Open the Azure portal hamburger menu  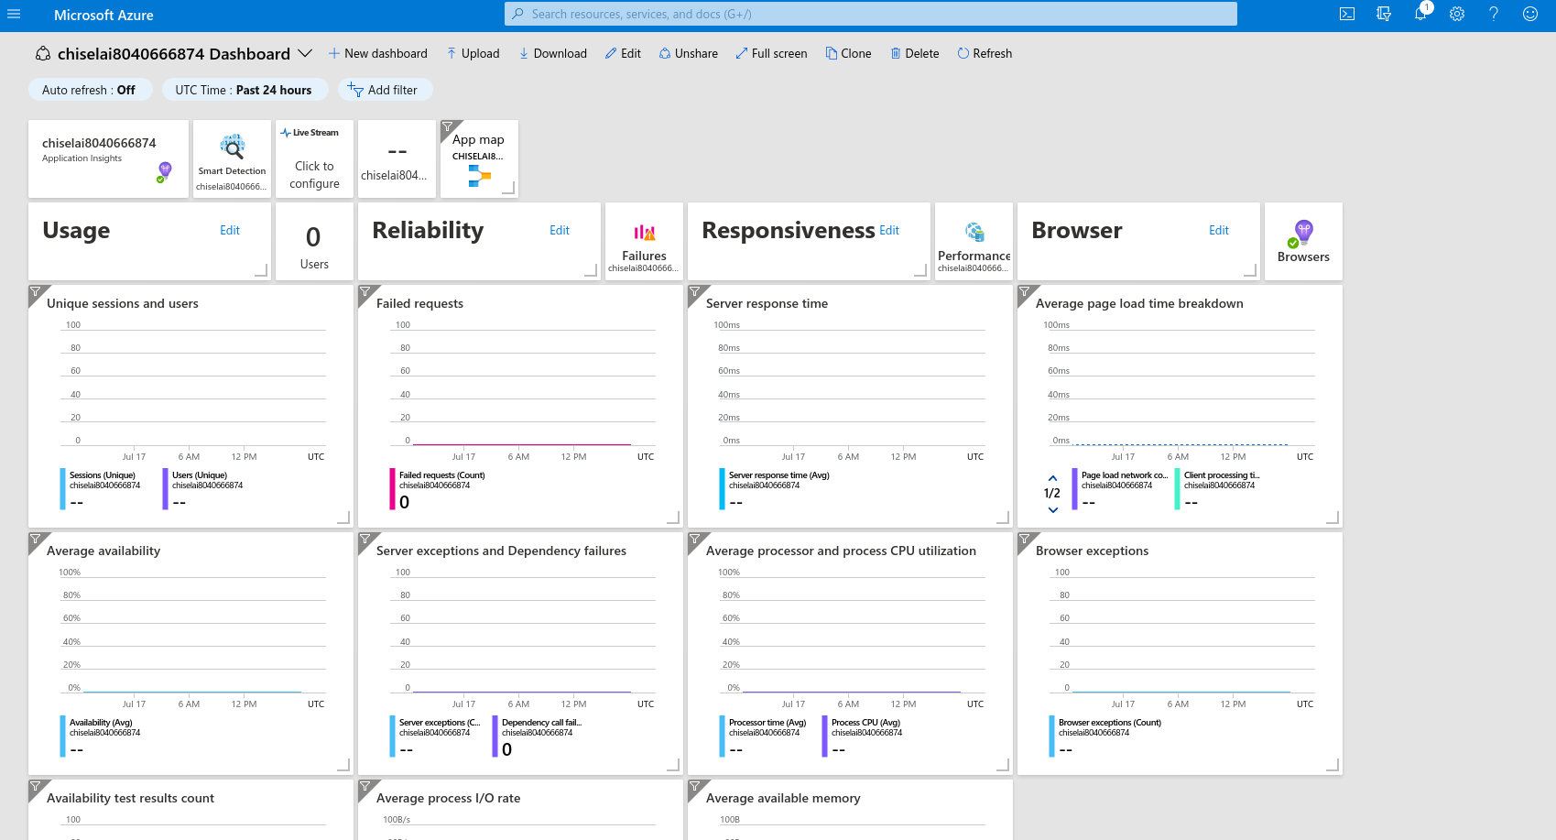[14, 15]
